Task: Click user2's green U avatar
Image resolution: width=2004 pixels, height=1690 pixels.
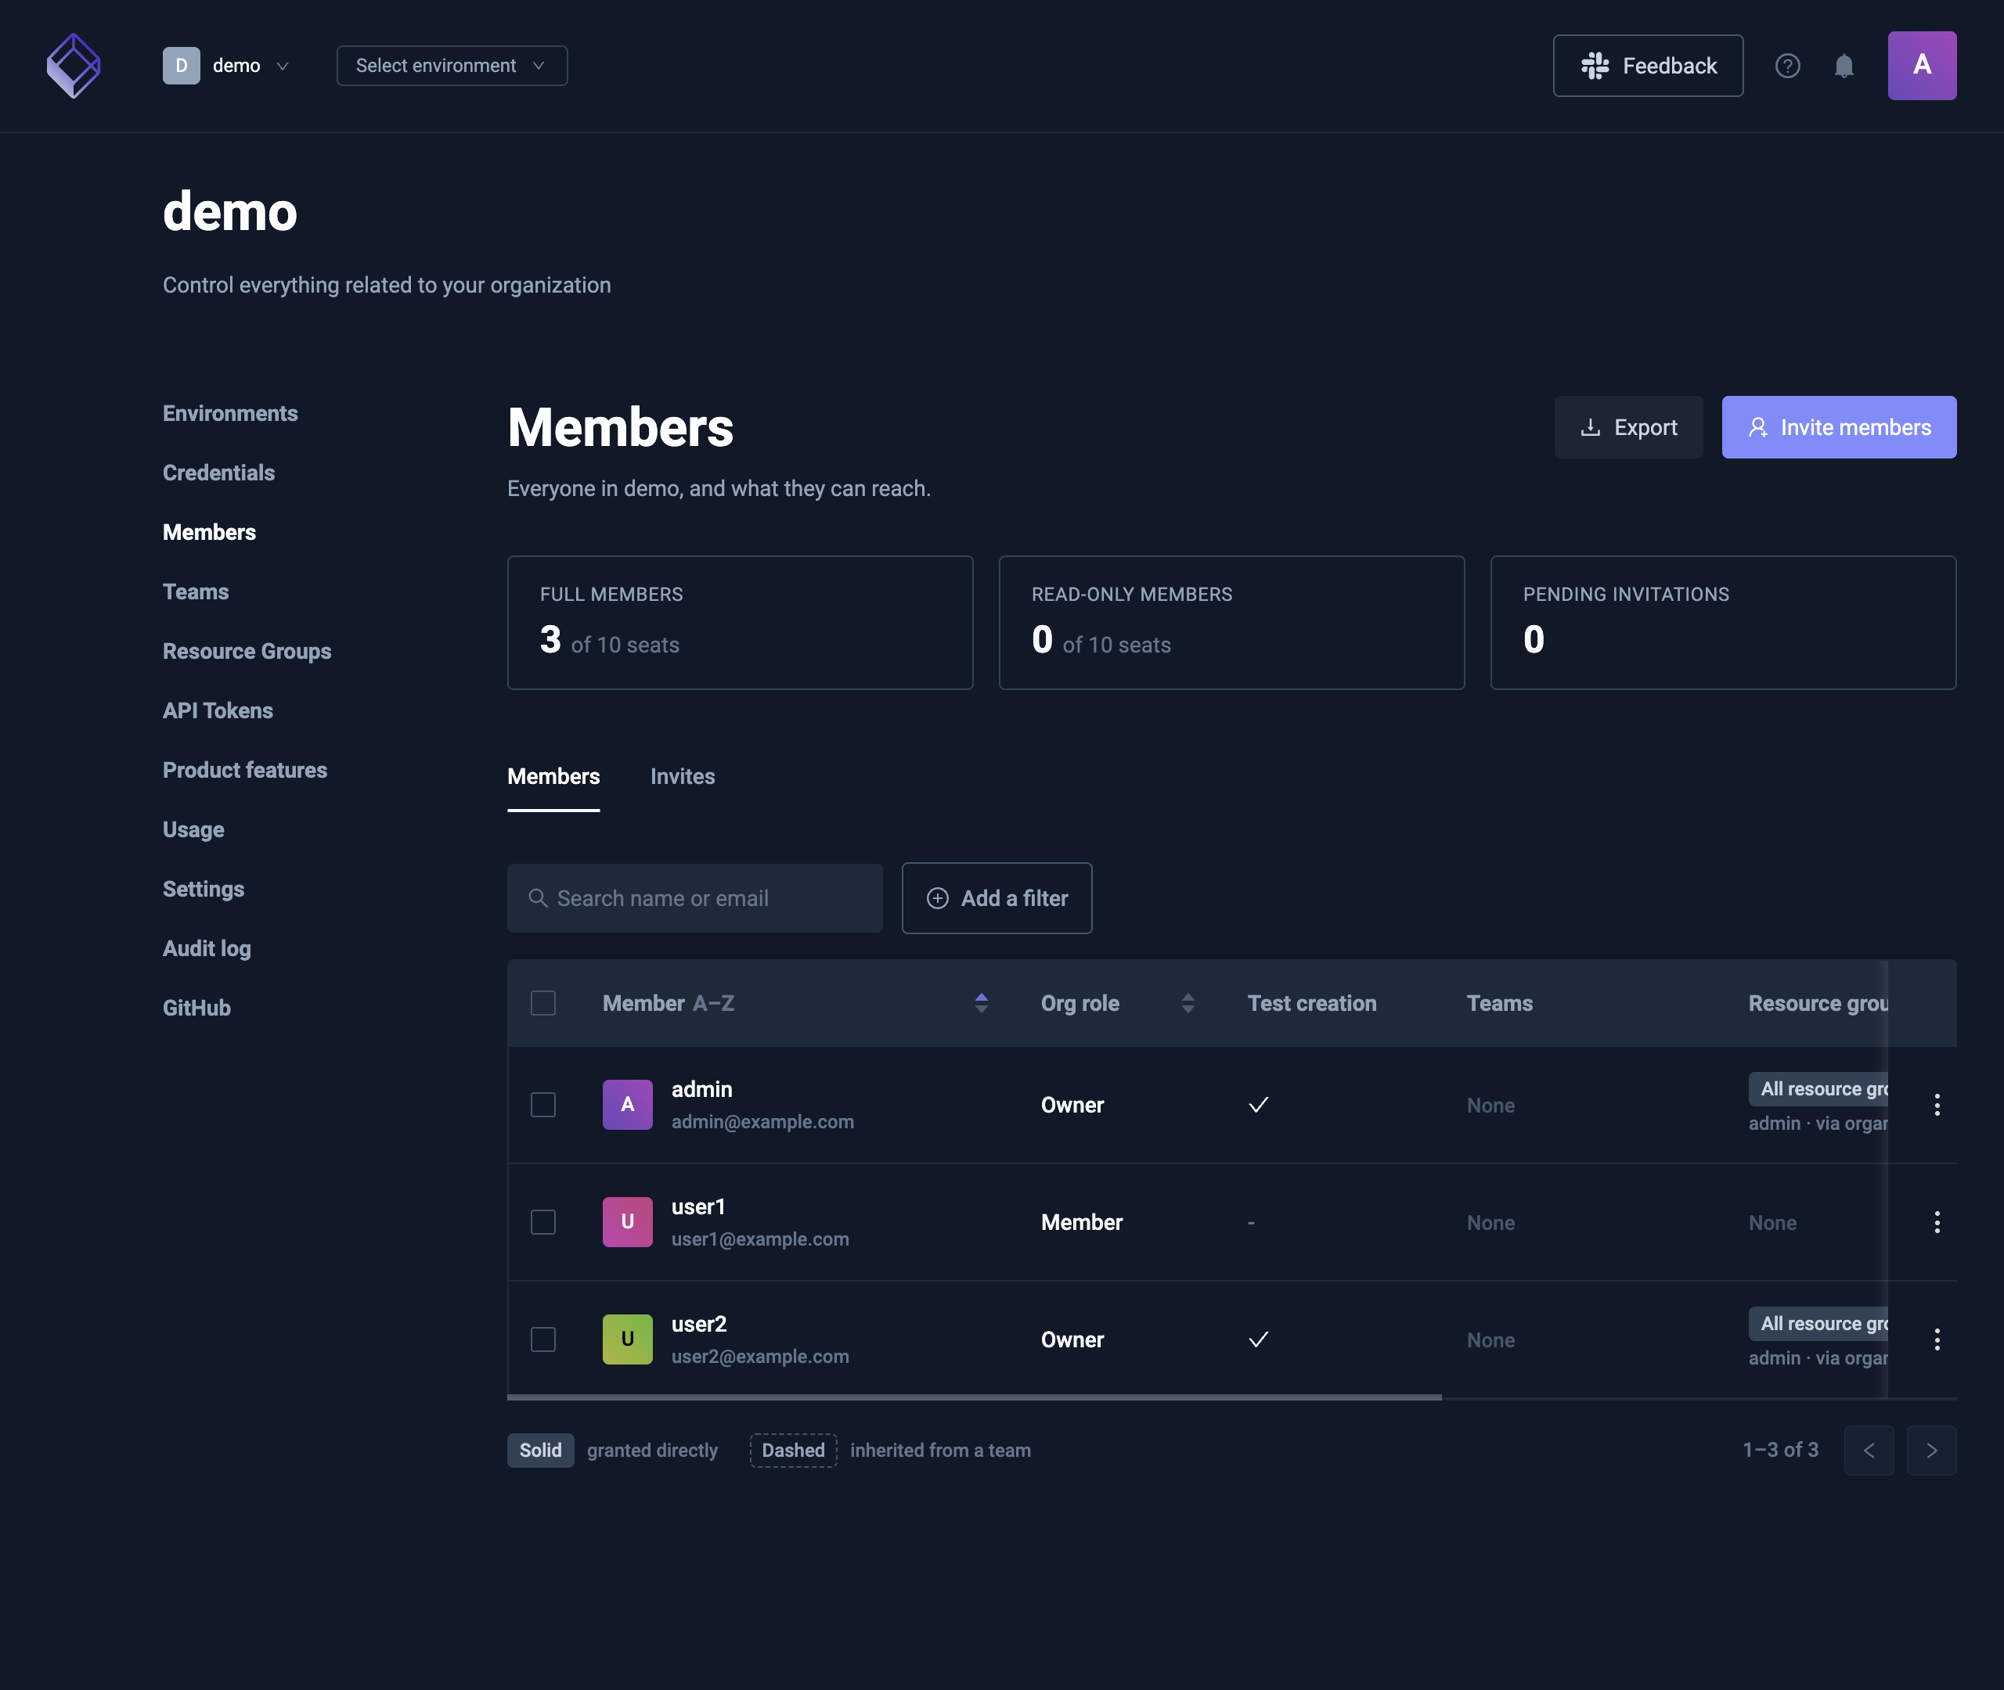Action: (627, 1339)
